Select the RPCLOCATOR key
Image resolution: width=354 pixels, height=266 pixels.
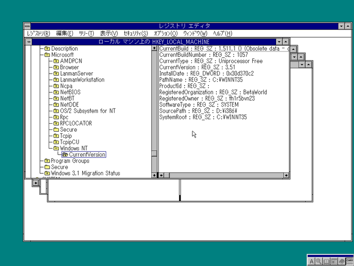(76, 123)
